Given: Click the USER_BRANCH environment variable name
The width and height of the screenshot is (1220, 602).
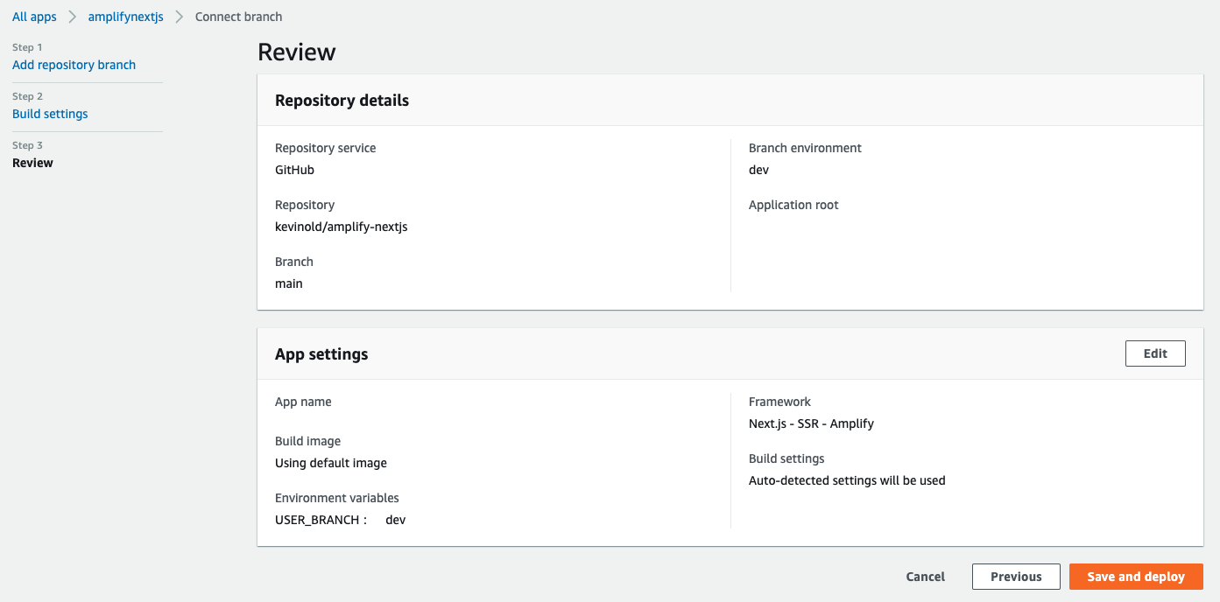Looking at the screenshot, I should (317, 520).
